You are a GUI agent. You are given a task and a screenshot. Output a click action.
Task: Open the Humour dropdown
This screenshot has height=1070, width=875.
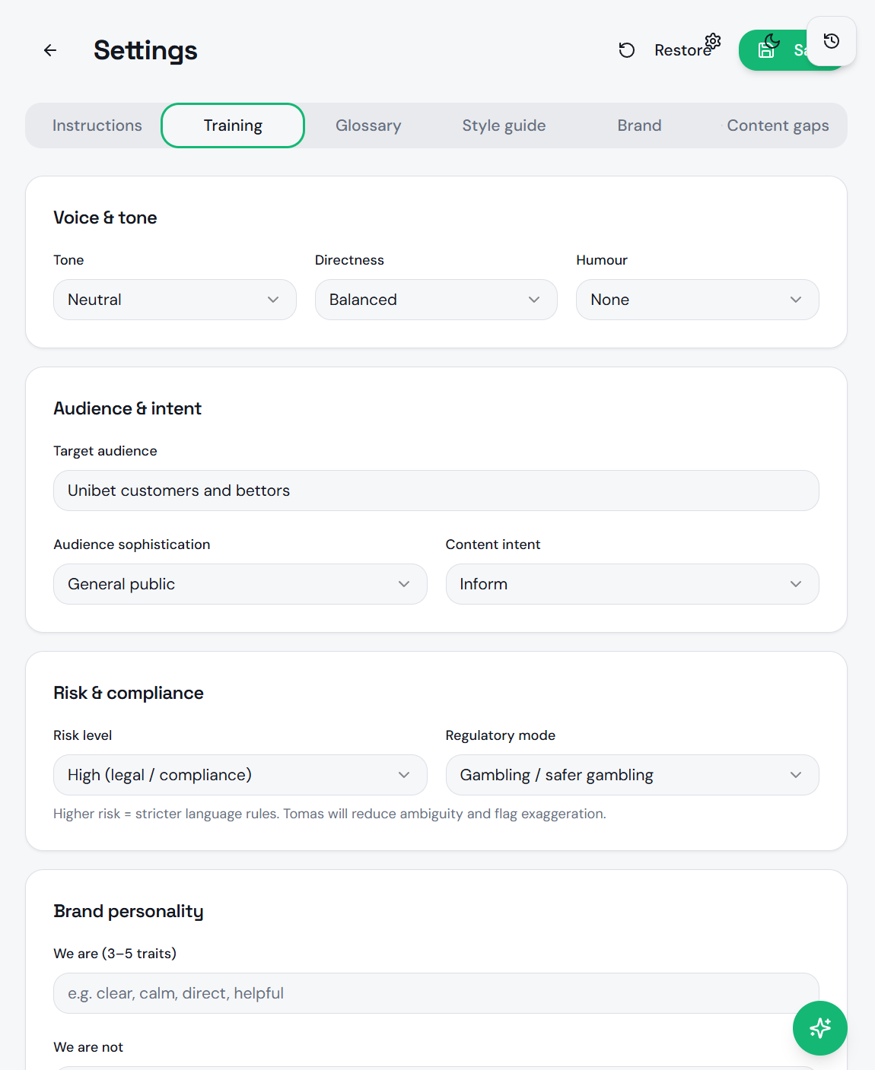click(697, 300)
